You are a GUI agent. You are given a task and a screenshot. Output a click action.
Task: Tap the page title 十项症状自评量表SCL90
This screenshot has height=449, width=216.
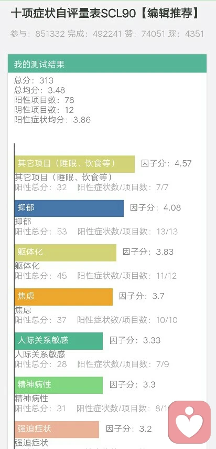pyautogui.click(x=73, y=14)
